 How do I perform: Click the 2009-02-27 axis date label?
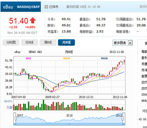52,97
